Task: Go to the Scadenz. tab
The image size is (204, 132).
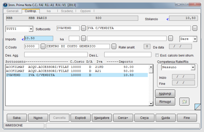Action: click(67, 11)
